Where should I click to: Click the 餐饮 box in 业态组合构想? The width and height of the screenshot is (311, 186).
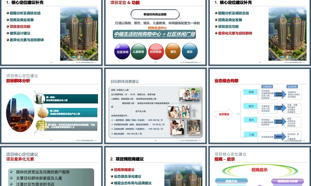251,106
